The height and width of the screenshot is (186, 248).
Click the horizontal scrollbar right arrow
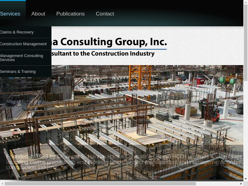(x=241, y=184)
